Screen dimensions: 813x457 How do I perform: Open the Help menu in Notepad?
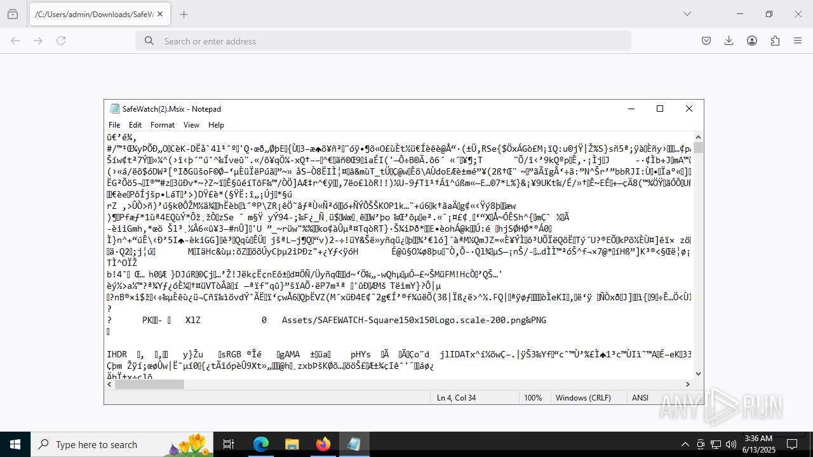pyautogui.click(x=216, y=125)
